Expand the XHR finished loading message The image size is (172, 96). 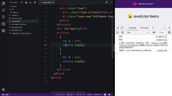[120, 43]
